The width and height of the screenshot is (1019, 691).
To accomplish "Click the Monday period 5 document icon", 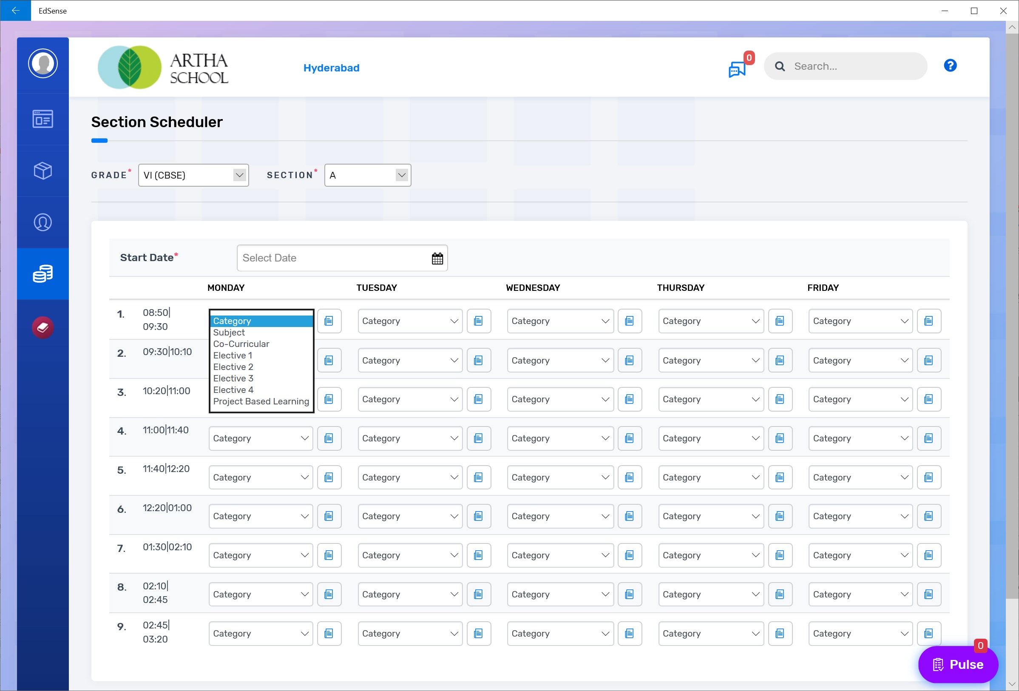I will pos(329,478).
